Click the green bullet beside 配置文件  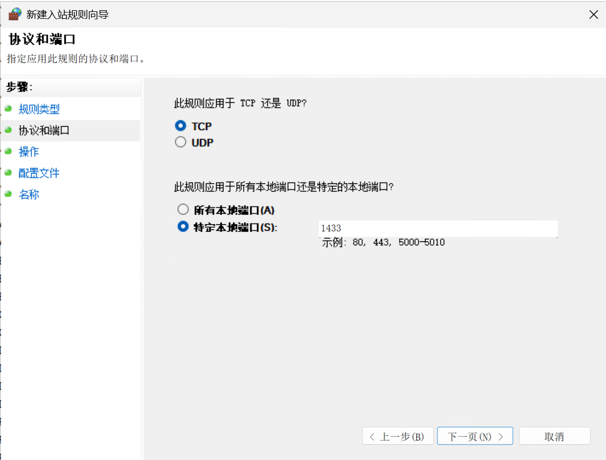tap(8, 172)
